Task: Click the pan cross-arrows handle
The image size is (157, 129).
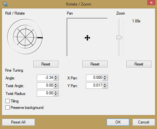Action: (x=87, y=38)
